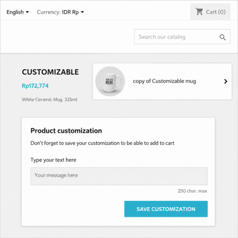This screenshot has height=238, width=238.
Task: Click the arrow beside IDR Rp
Action: pos(83,12)
